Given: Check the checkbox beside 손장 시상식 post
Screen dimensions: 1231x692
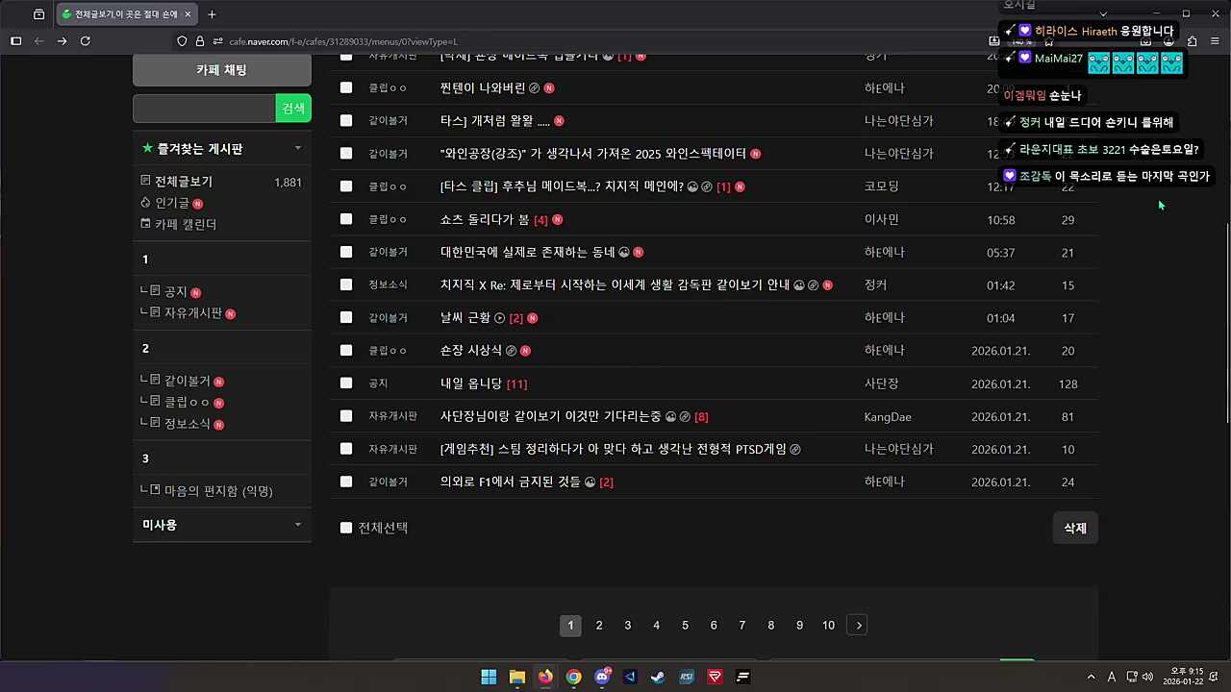Looking at the screenshot, I should tap(346, 350).
